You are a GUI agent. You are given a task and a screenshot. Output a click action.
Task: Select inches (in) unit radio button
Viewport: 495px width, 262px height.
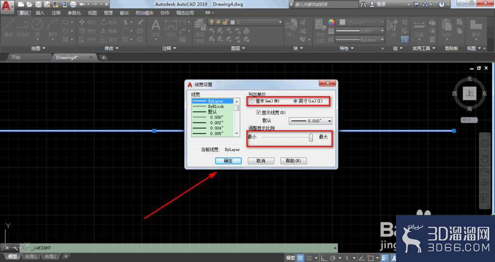pyautogui.click(x=295, y=101)
